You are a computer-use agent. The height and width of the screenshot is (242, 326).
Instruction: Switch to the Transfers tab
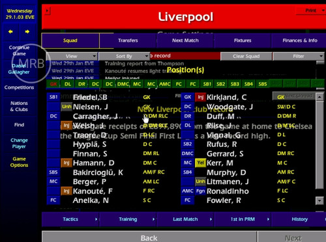tap(128, 40)
